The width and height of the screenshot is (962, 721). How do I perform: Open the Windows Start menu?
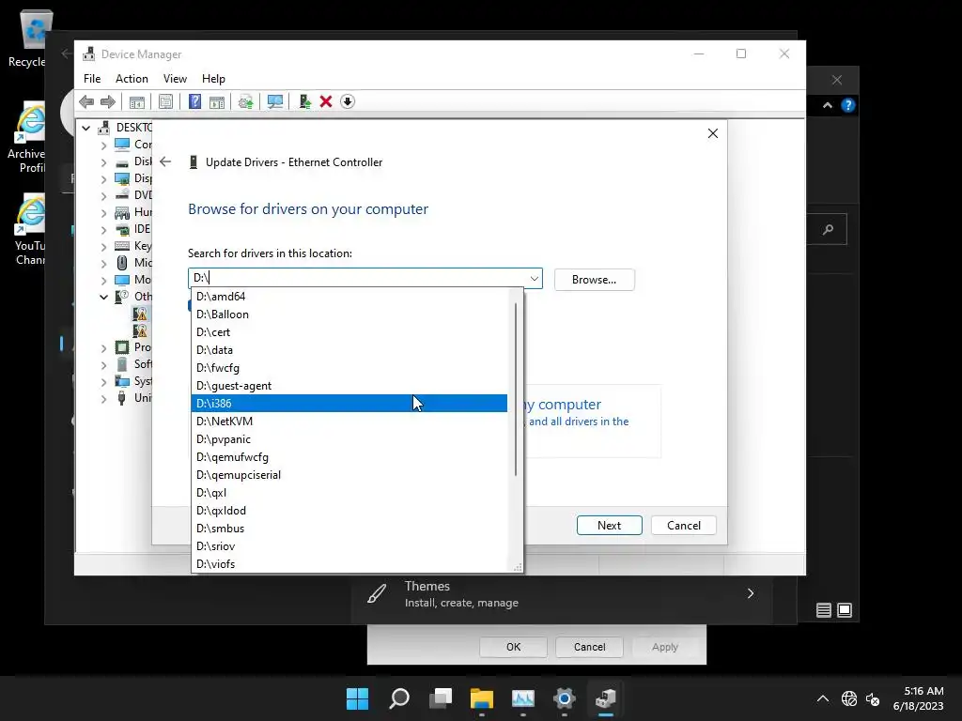357,698
